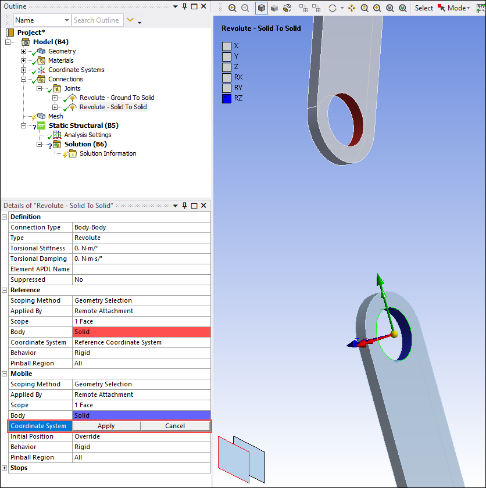Select Solution Information item
Screen dimensions: 486x488
pos(108,153)
